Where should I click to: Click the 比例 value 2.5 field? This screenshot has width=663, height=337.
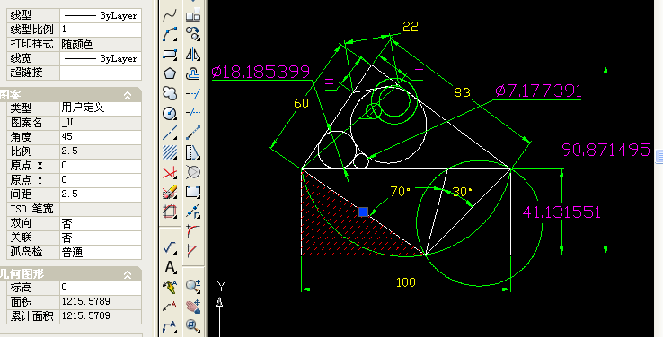click(101, 151)
